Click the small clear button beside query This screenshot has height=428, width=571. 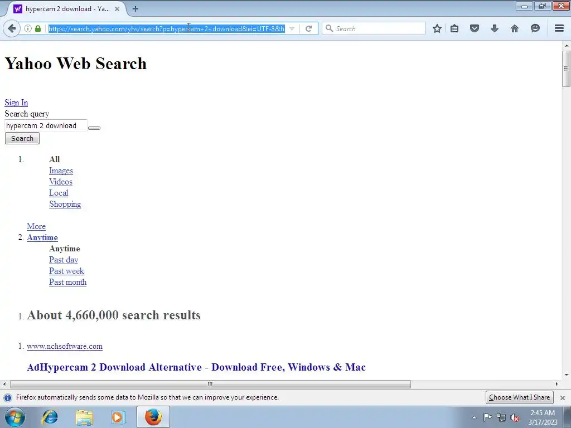point(94,128)
